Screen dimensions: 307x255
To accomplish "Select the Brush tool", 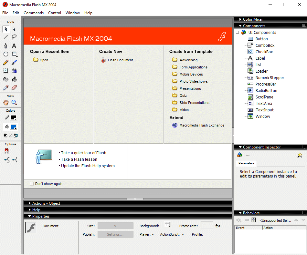I will 14,62.
